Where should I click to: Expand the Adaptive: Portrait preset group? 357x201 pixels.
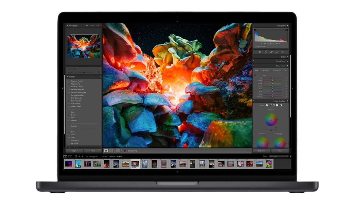(69, 81)
